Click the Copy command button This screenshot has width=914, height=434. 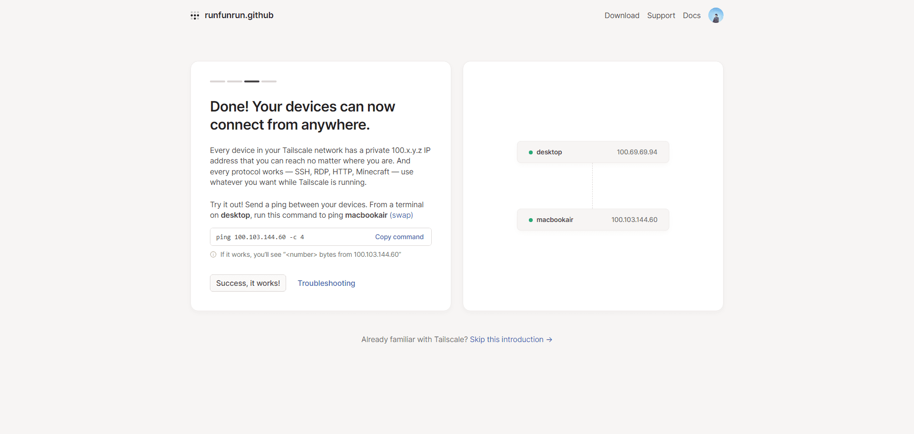point(399,237)
